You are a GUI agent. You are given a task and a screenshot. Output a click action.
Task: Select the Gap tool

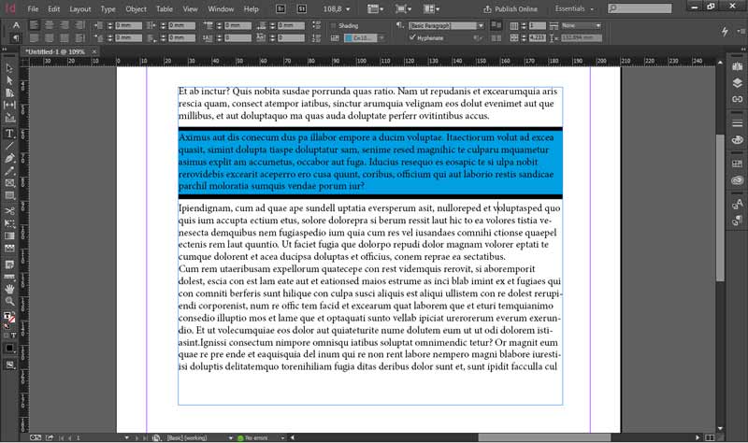[9, 105]
